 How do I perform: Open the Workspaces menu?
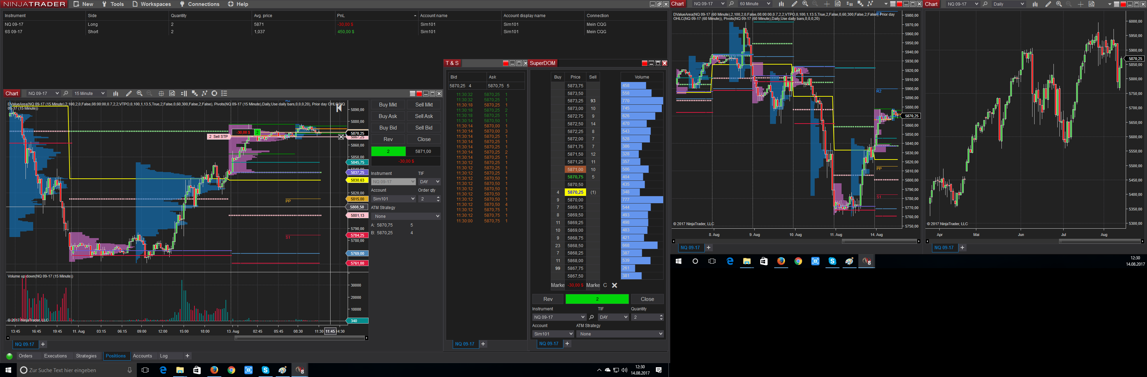point(151,4)
